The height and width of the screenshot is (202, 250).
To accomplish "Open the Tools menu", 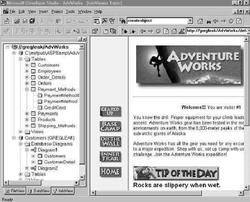I will (70, 11).
